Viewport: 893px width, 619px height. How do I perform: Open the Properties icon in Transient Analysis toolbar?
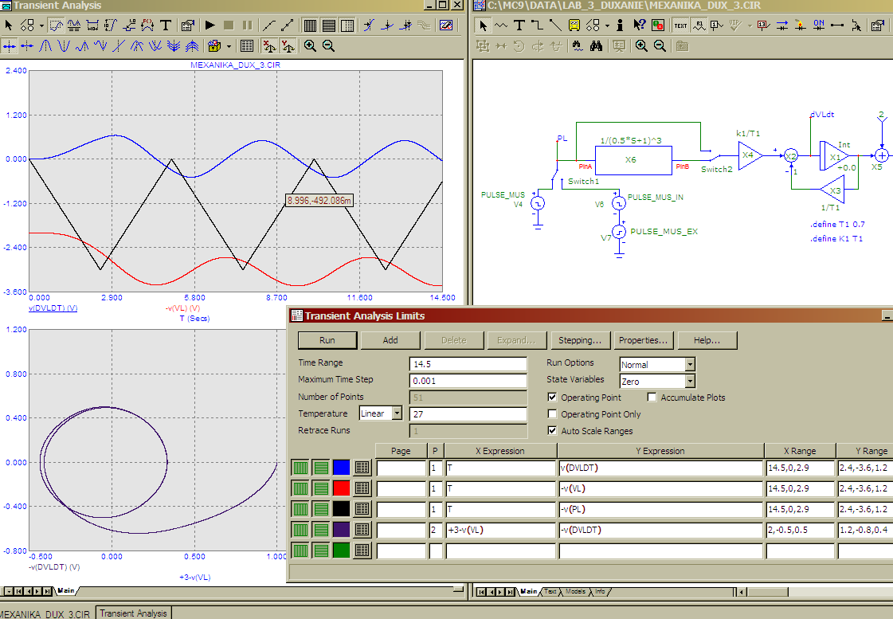click(187, 25)
